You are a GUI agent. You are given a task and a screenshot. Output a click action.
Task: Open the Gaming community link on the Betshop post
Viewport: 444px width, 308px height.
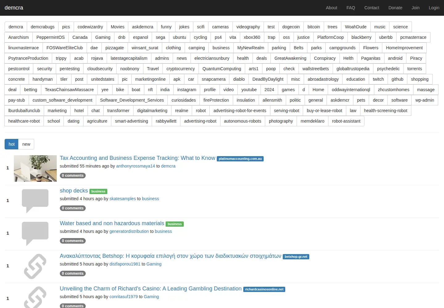click(x=154, y=264)
